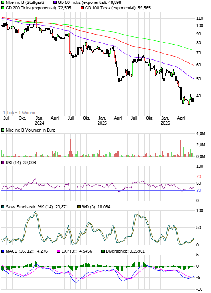
Task: Click 'GD 100 Ticks (exponential): 59,565' text
Action: pos(118,8)
